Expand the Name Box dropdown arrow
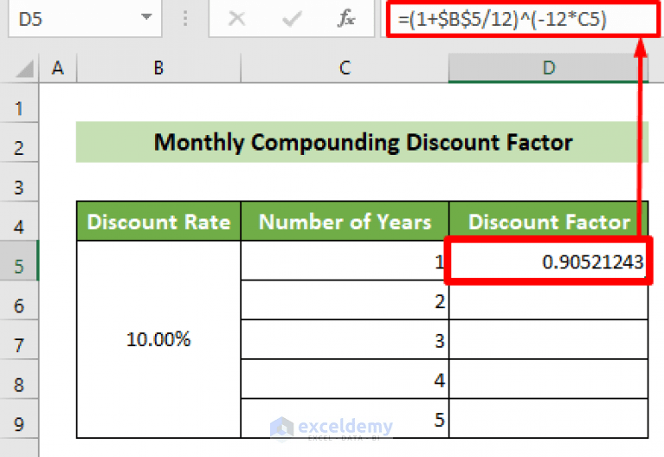The height and width of the screenshot is (457, 664). [146, 17]
